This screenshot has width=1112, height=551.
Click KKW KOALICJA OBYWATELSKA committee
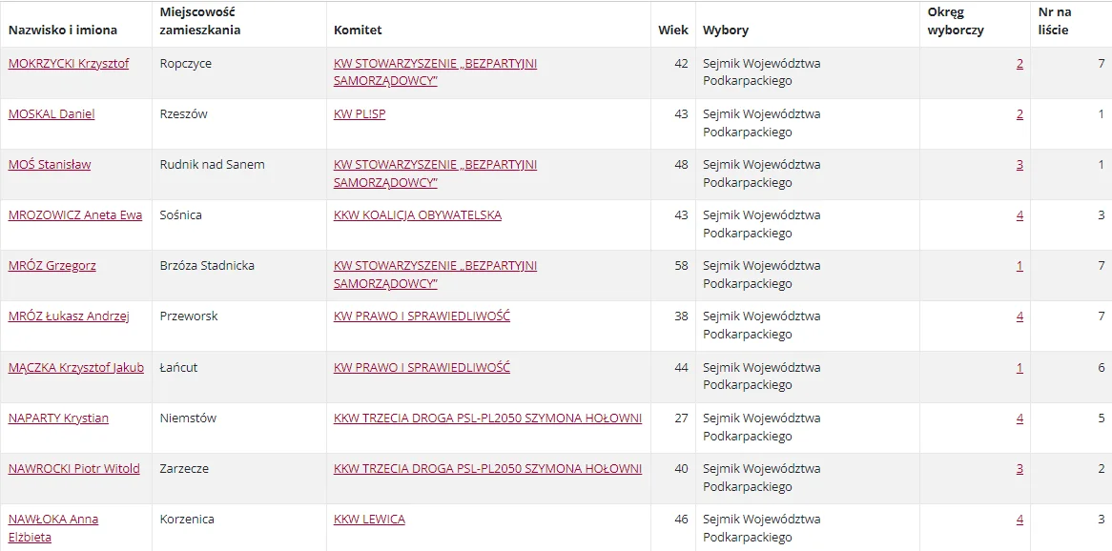417,214
